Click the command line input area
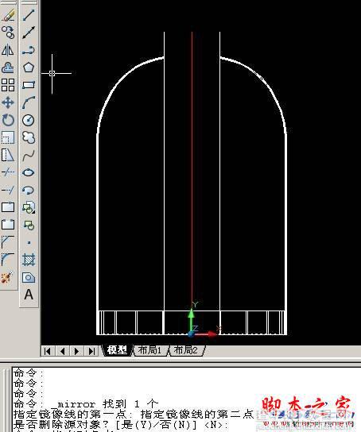 [x=132, y=430]
